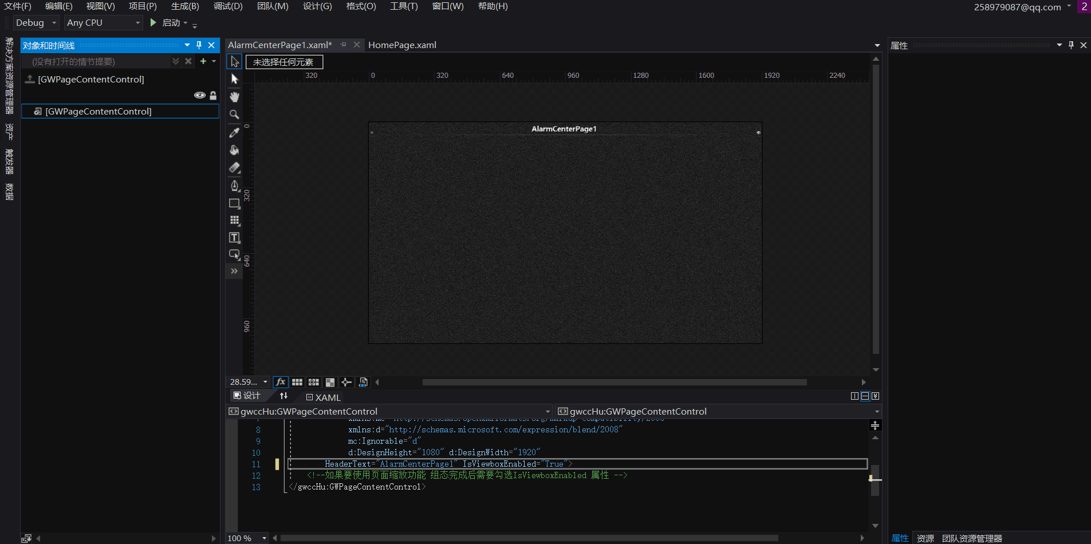Choose the Direct Selection arrow tool
This screenshot has height=544, width=1091.
(234, 79)
